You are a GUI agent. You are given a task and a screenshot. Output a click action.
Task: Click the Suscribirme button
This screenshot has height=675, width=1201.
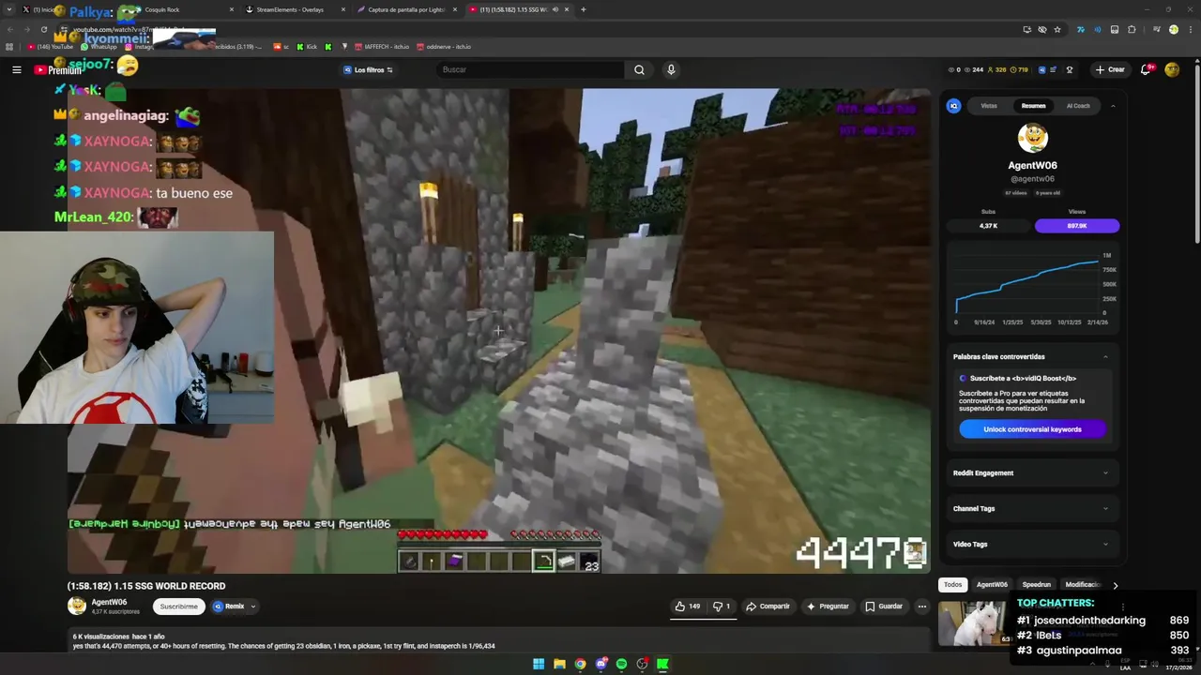tap(178, 607)
